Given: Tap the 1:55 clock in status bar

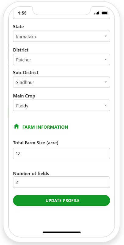Looking at the screenshot, I should coord(22,13).
